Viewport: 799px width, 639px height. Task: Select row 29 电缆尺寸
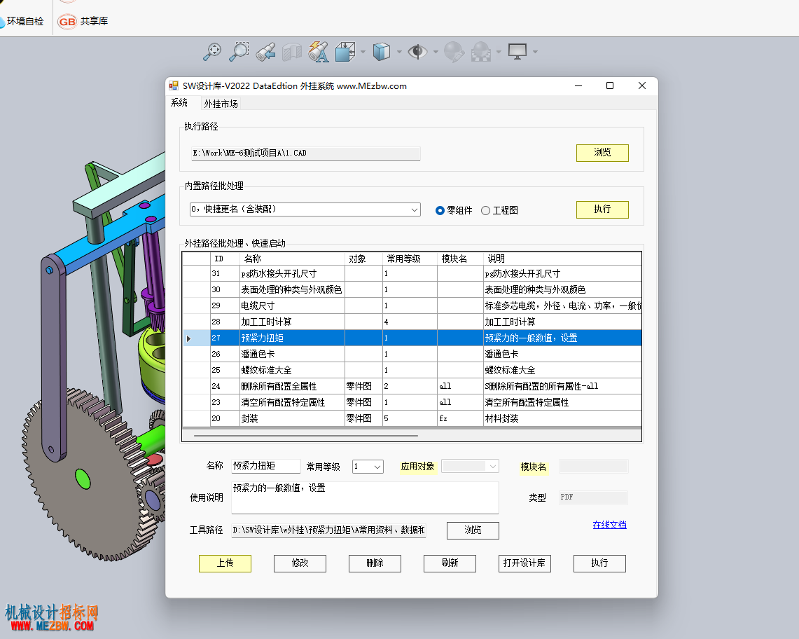click(x=412, y=306)
